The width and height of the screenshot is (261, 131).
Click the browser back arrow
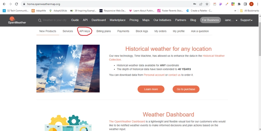click(4, 4)
